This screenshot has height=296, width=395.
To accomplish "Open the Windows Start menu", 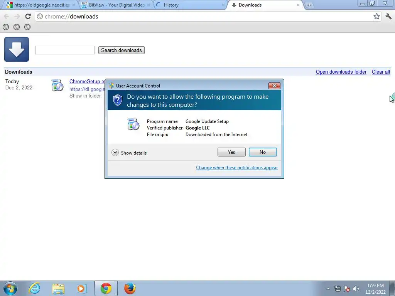I will point(10,288).
